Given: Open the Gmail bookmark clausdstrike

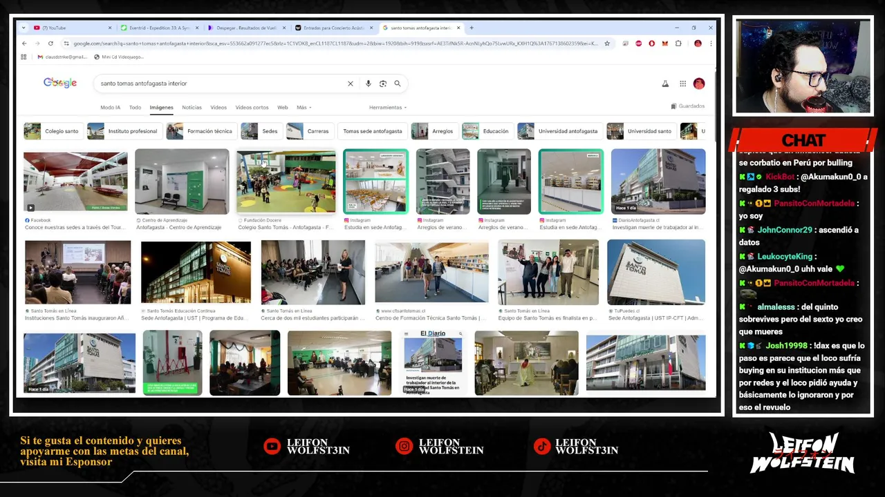Looking at the screenshot, I should click(62, 57).
